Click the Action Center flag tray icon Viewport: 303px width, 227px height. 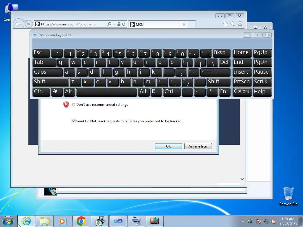pyautogui.click(x=259, y=221)
